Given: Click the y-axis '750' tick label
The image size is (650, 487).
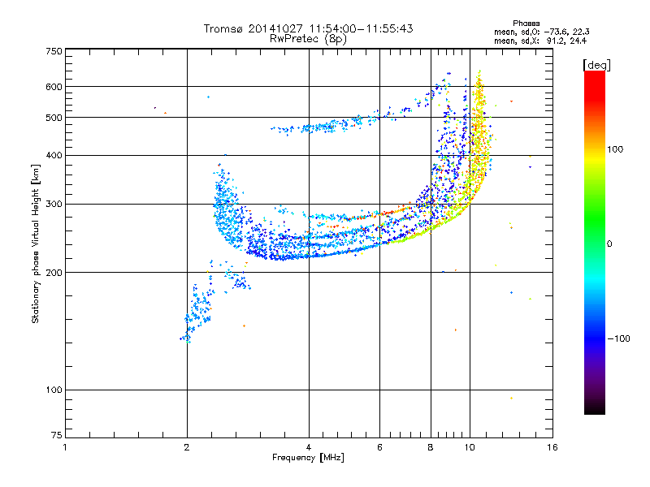Looking at the screenshot, I should (54, 51).
